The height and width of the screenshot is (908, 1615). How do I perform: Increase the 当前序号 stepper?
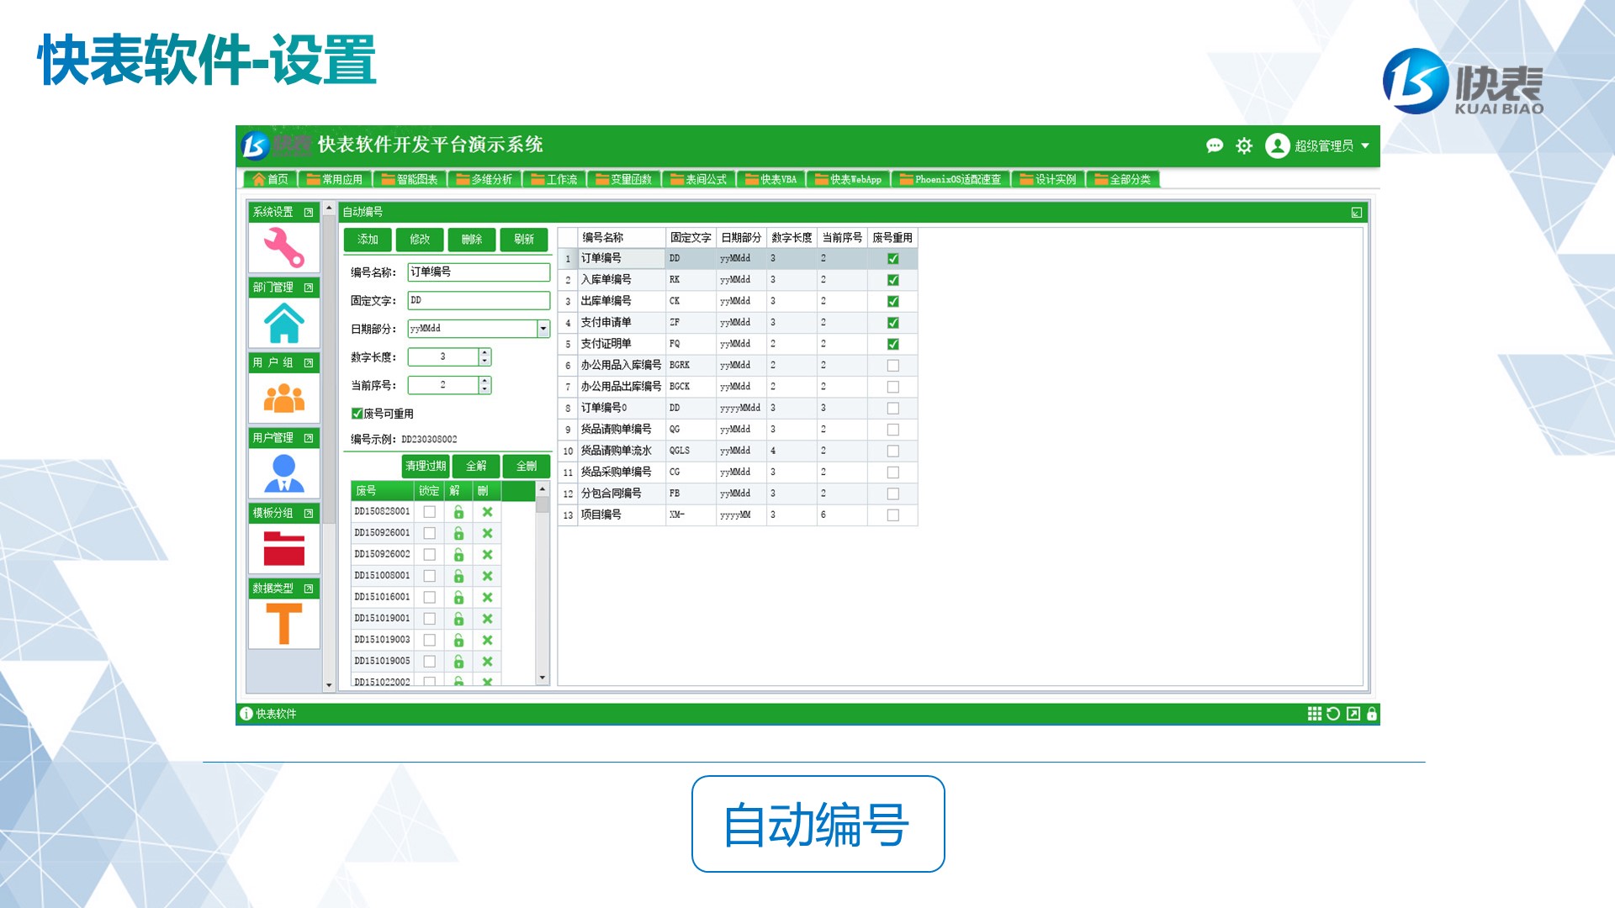coord(484,381)
